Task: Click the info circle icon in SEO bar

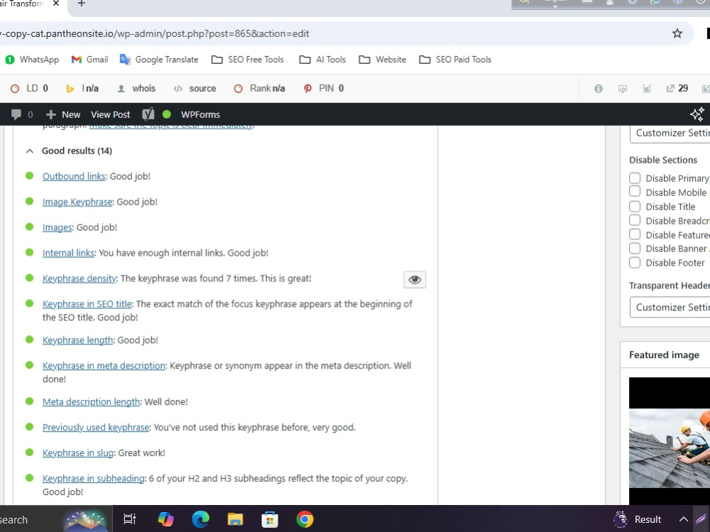Action: 598,89
